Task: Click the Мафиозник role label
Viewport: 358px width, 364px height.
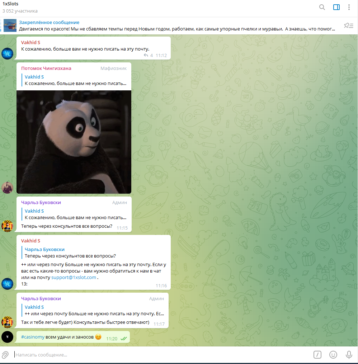Action: [x=113, y=68]
